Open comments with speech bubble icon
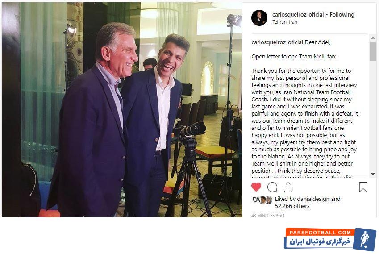 click(x=272, y=187)
